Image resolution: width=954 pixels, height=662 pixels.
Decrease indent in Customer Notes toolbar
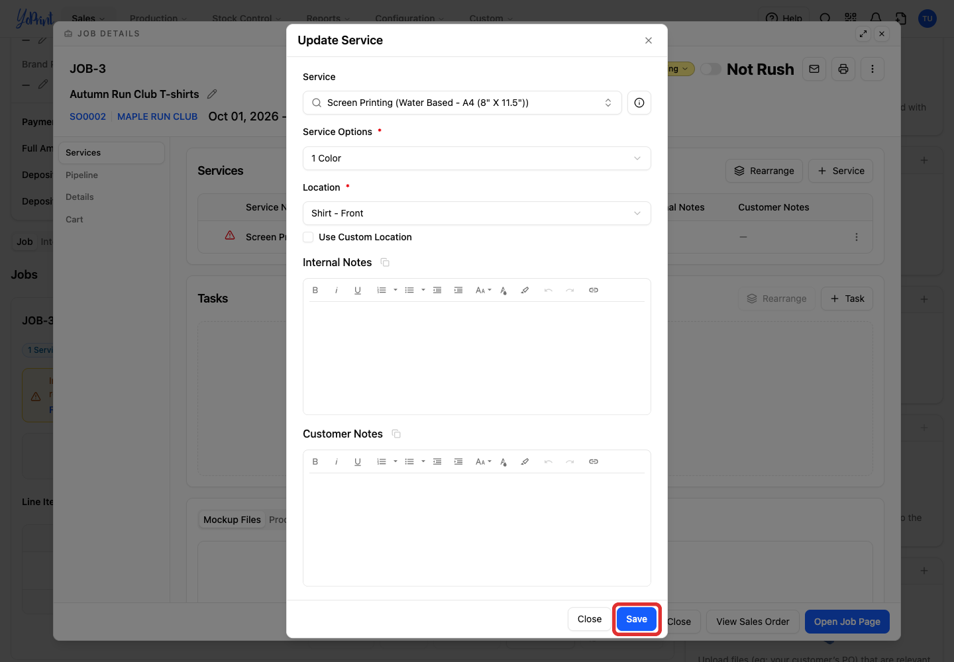pyautogui.click(x=437, y=461)
